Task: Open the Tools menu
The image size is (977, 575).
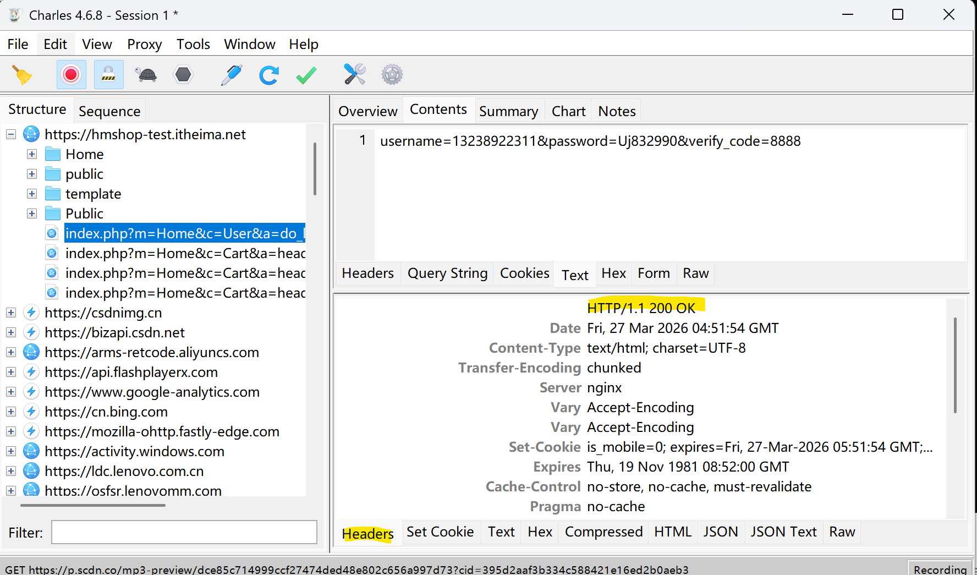Action: coord(193,44)
